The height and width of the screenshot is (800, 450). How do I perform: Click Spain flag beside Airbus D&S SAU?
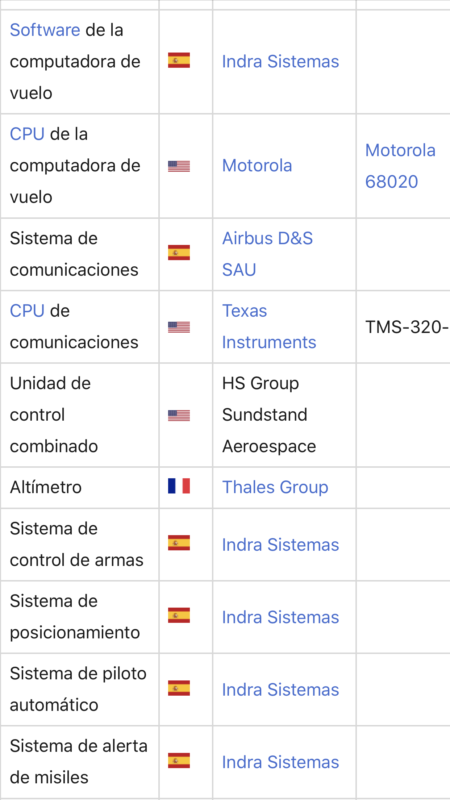click(179, 253)
